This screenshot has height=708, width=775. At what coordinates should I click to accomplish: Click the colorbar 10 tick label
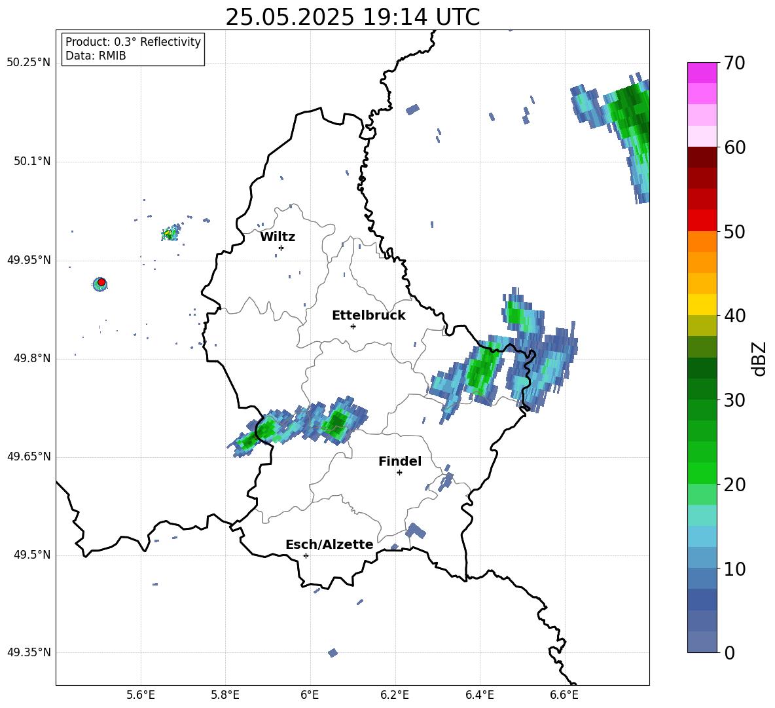734,568
